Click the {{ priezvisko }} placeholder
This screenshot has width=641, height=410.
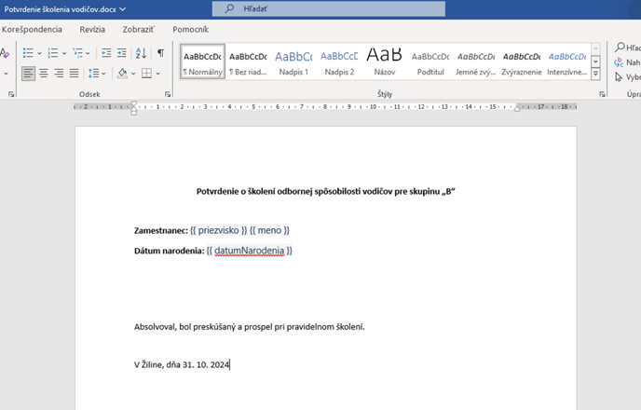coord(219,230)
